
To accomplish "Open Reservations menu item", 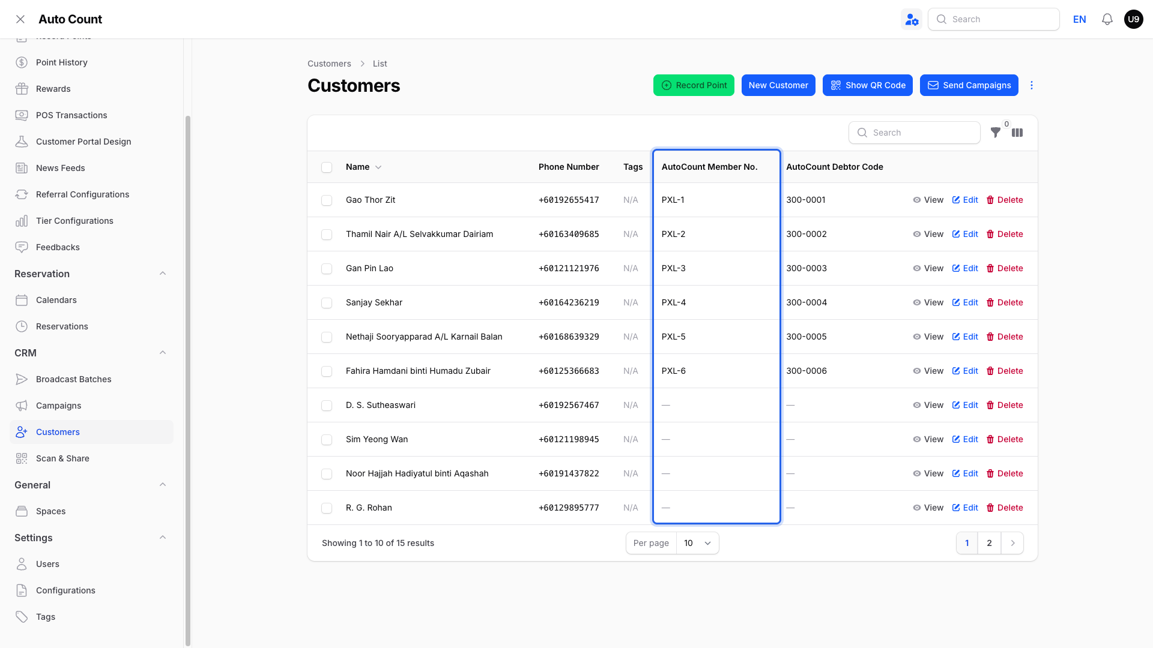I will point(91,326).
